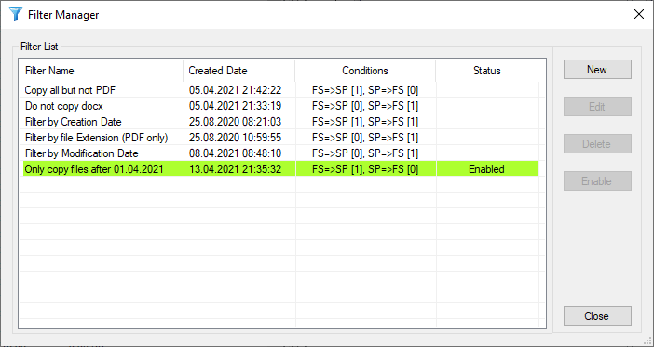Click created date 25.08.2020 08:21:03

[x=236, y=122]
